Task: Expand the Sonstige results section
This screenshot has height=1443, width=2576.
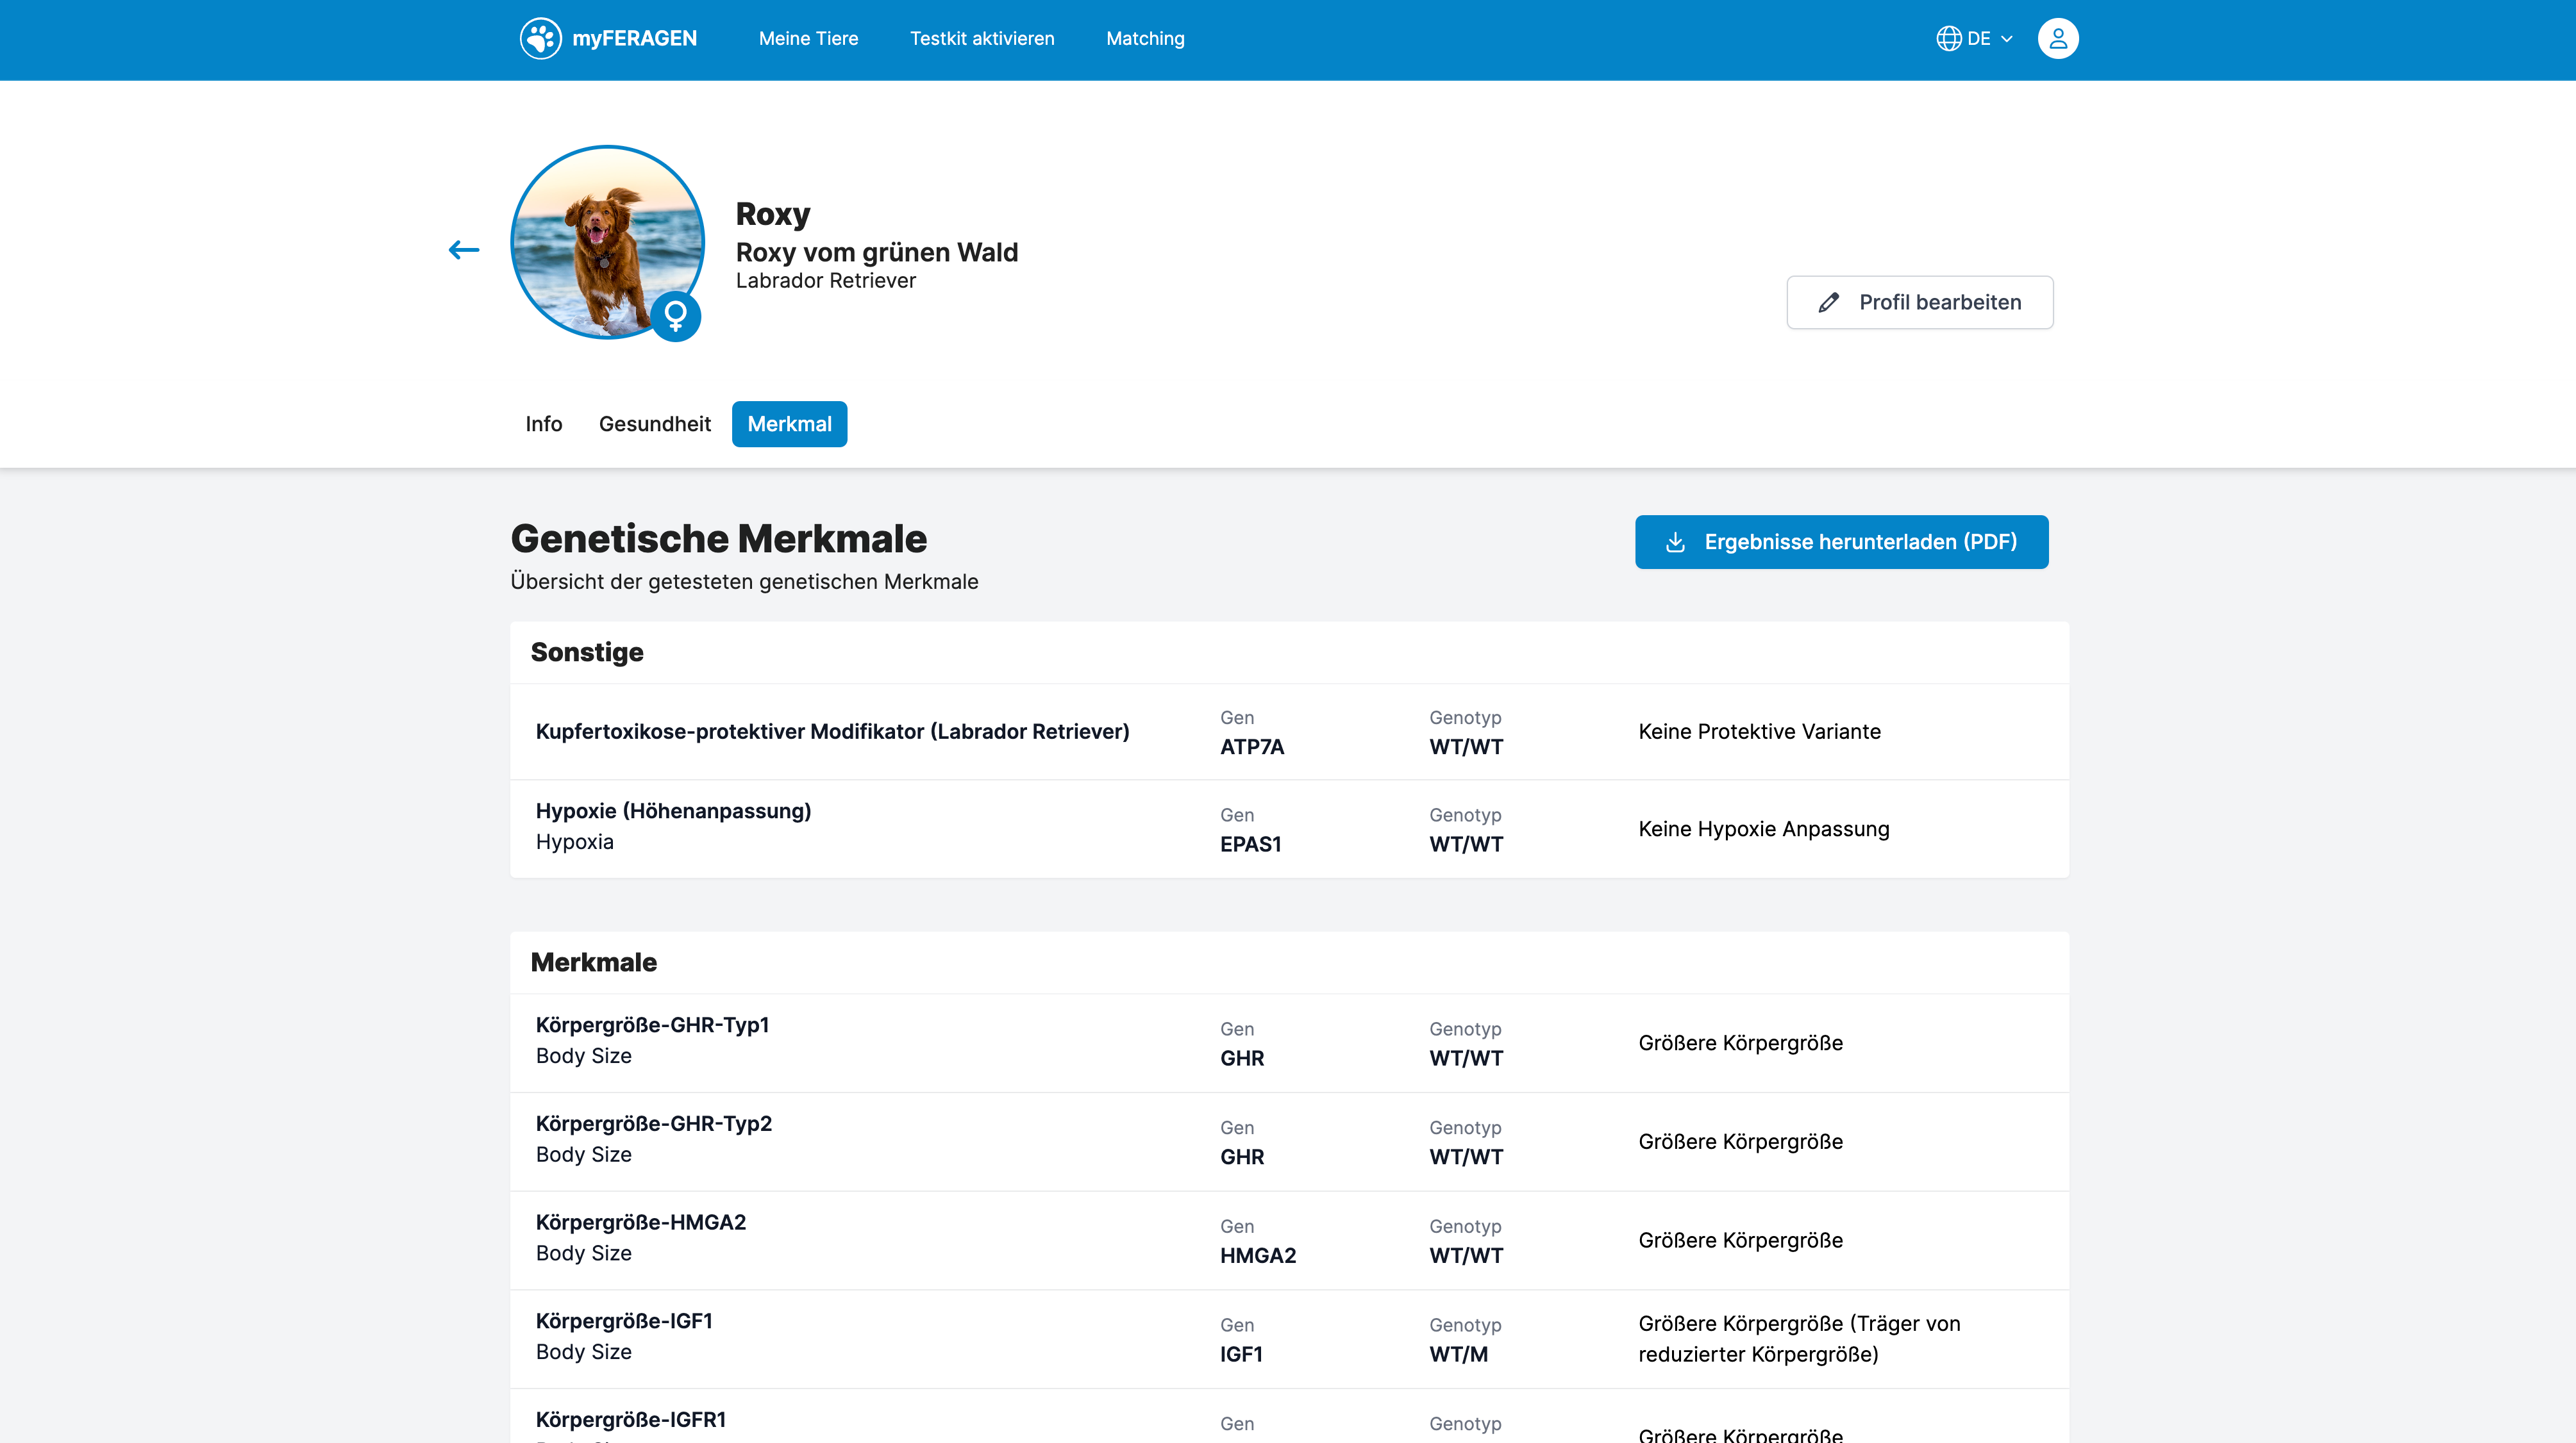Action: coord(587,652)
